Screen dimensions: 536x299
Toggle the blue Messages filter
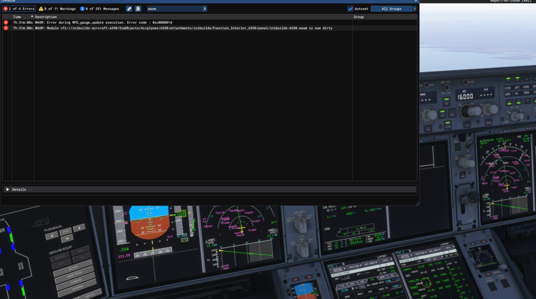(101, 9)
